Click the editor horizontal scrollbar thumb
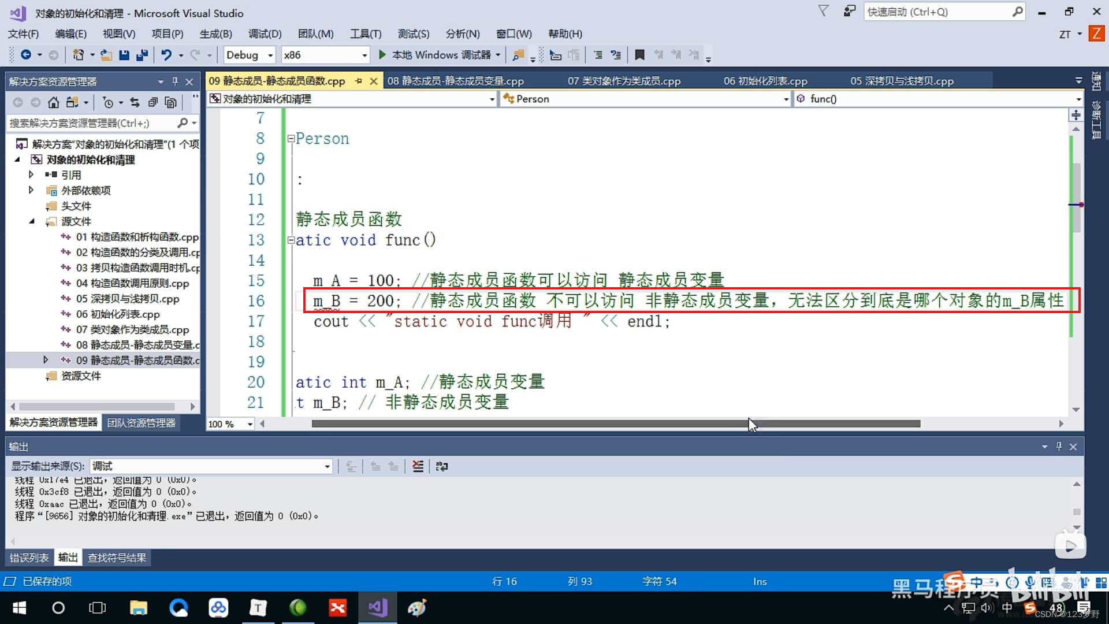The height and width of the screenshot is (624, 1109). coord(616,424)
